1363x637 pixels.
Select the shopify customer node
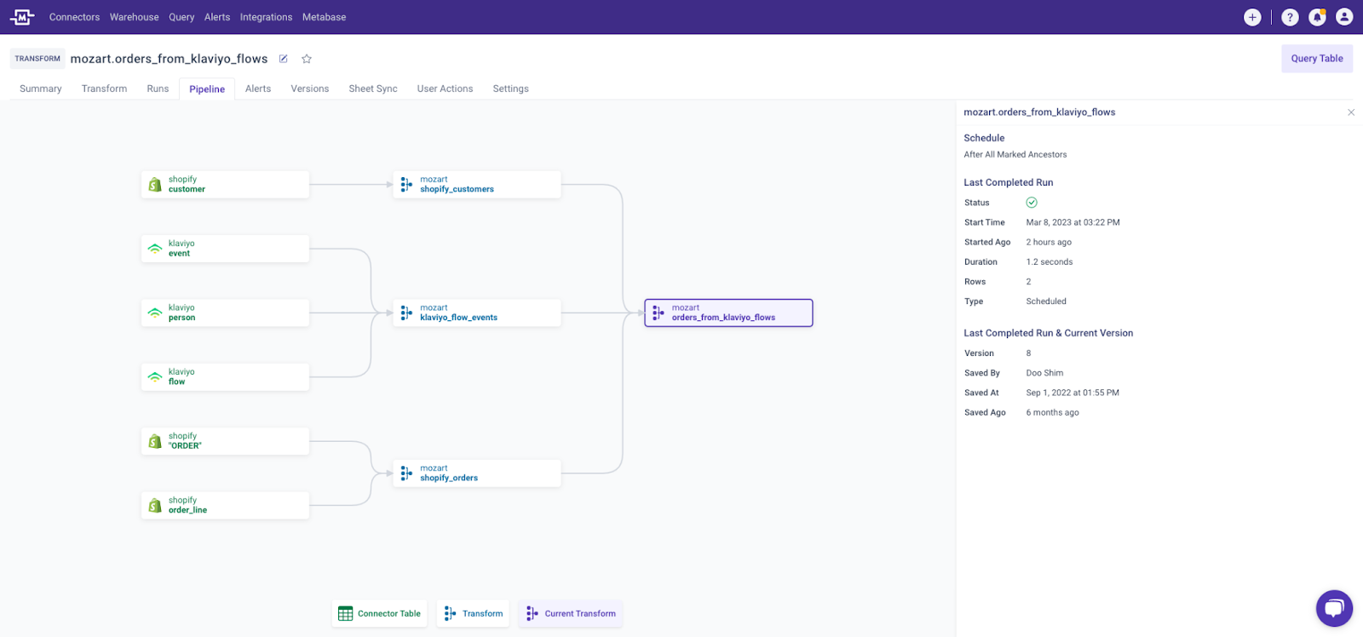(x=225, y=185)
